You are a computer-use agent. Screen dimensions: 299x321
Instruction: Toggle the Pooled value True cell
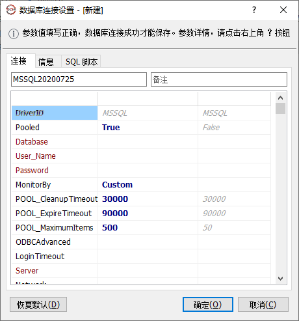(148, 128)
